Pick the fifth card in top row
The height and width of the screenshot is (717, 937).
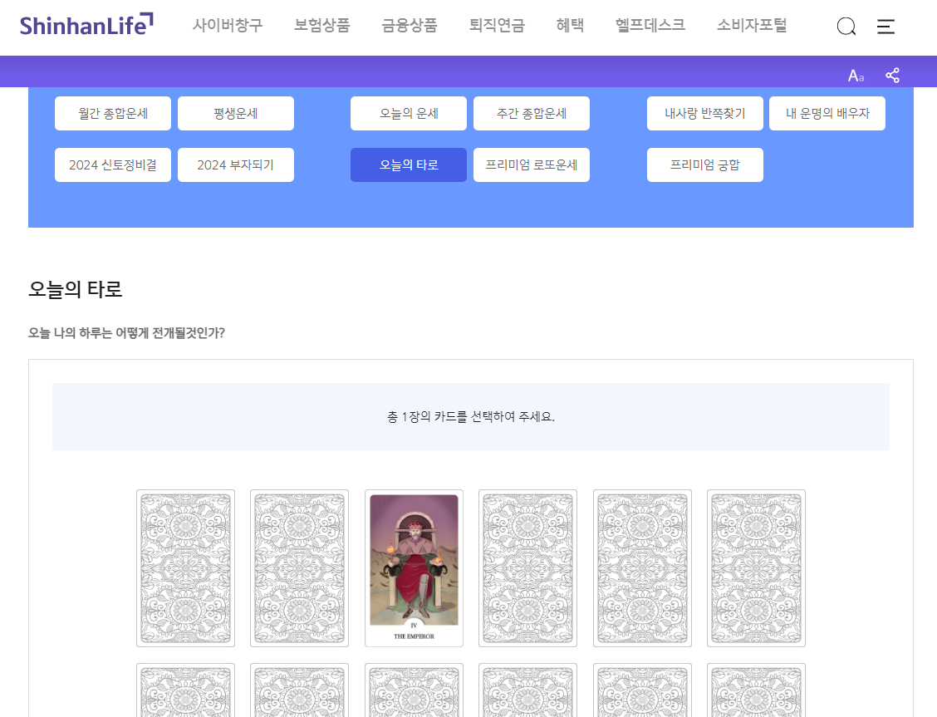642,568
